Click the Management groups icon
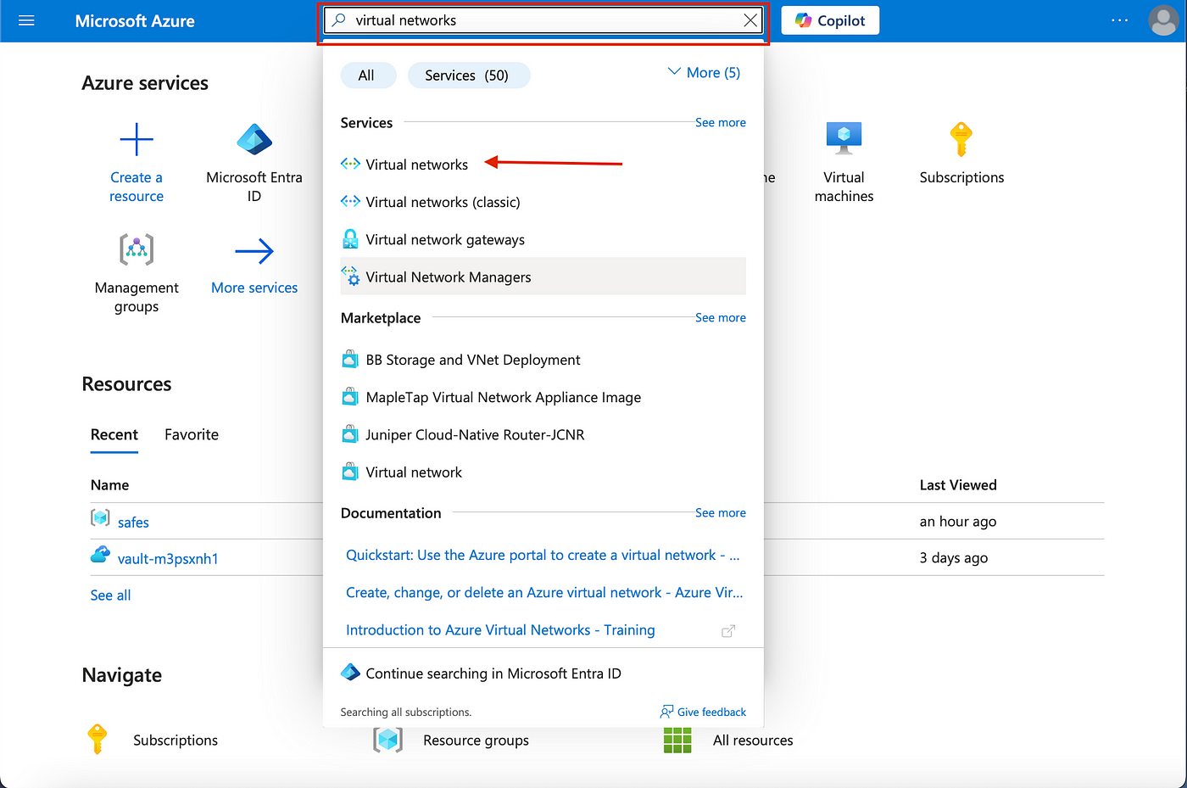This screenshot has width=1187, height=788. click(136, 249)
